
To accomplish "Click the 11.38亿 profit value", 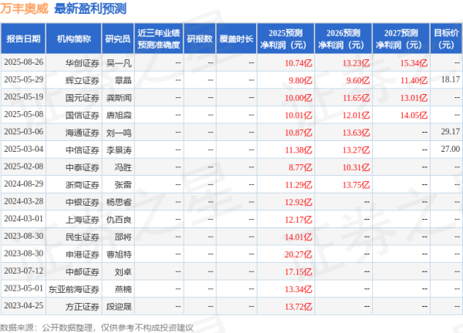I will tap(298, 150).
